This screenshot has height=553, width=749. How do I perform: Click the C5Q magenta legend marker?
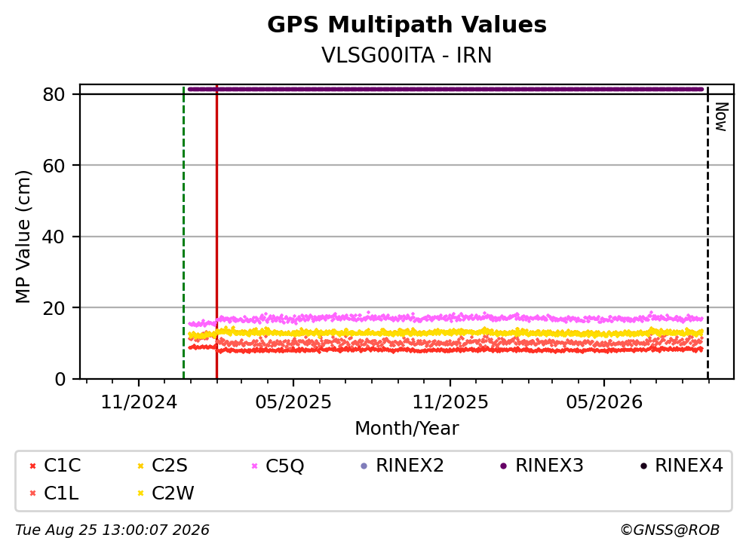coord(254,466)
